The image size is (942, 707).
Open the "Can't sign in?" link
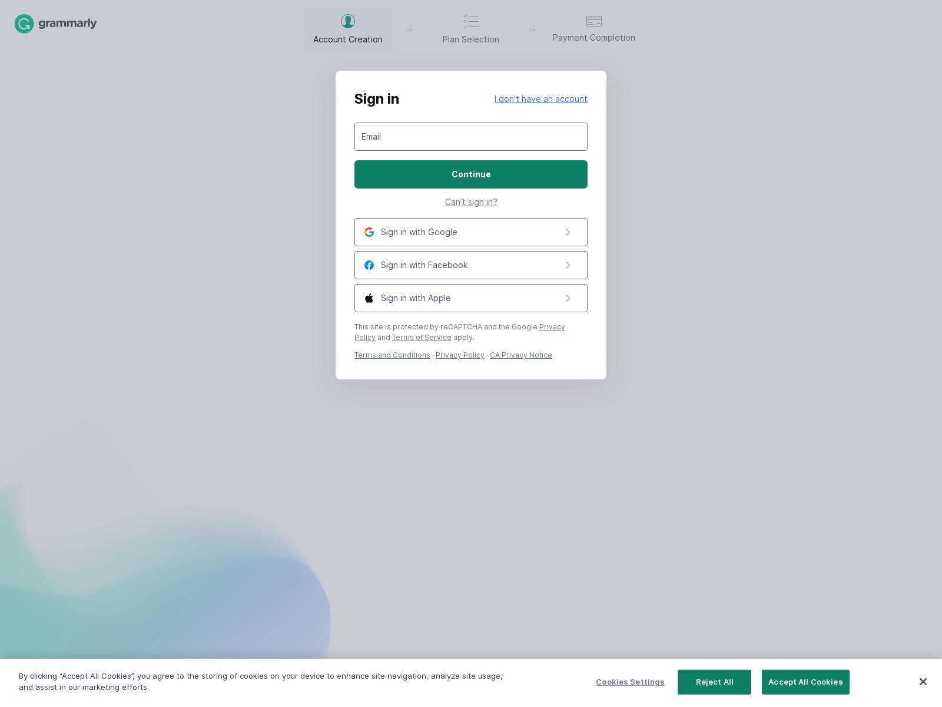(471, 202)
